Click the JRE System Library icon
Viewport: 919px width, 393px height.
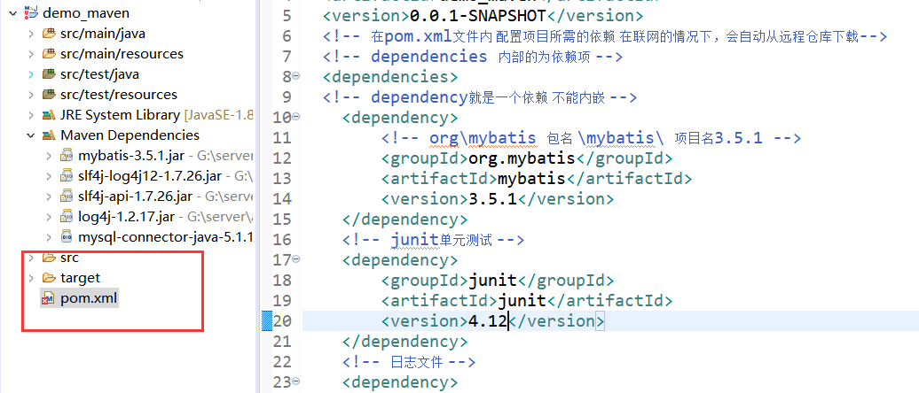(50, 115)
